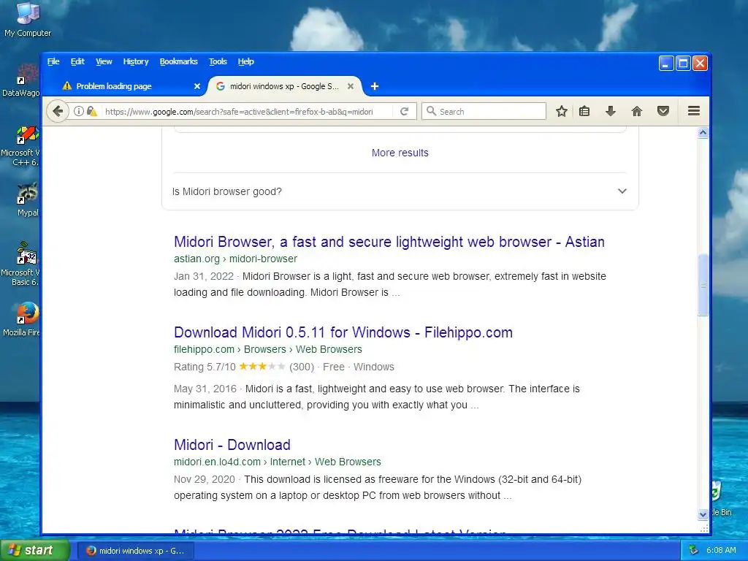This screenshot has width=748, height=561.
Task: Click the 6:08 AM taskbar clock
Action: click(721, 550)
